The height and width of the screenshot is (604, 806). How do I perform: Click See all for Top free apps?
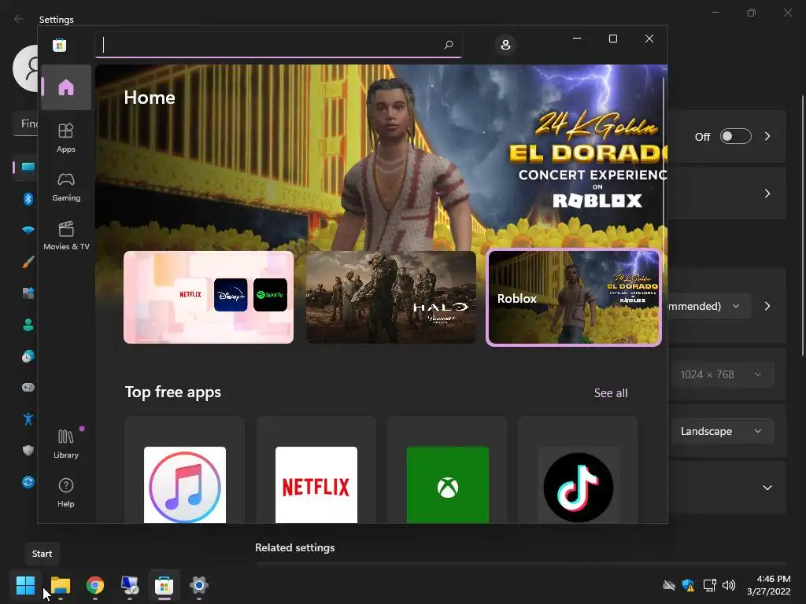(x=611, y=393)
